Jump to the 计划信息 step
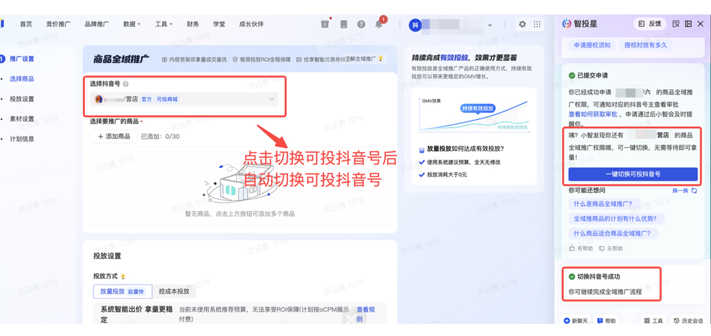The image size is (711, 336). coord(22,139)
